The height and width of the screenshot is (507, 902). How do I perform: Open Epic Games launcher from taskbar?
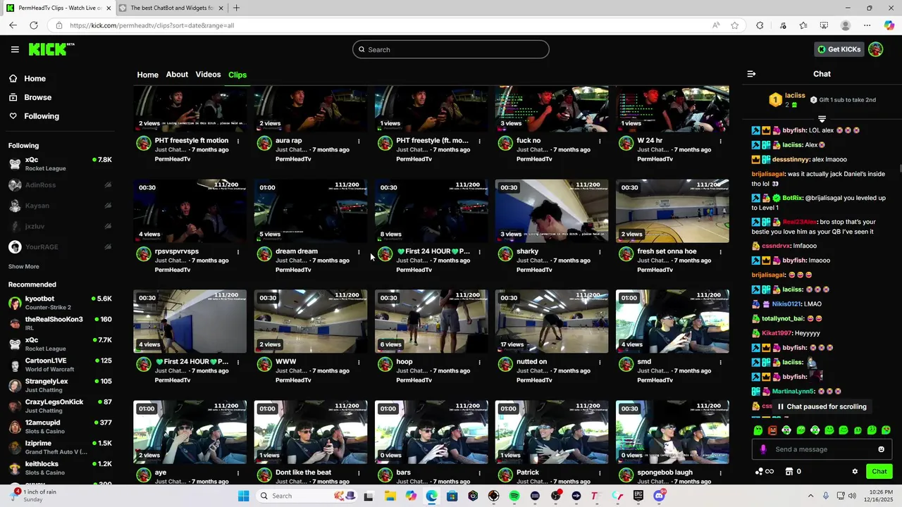point(638,496)
